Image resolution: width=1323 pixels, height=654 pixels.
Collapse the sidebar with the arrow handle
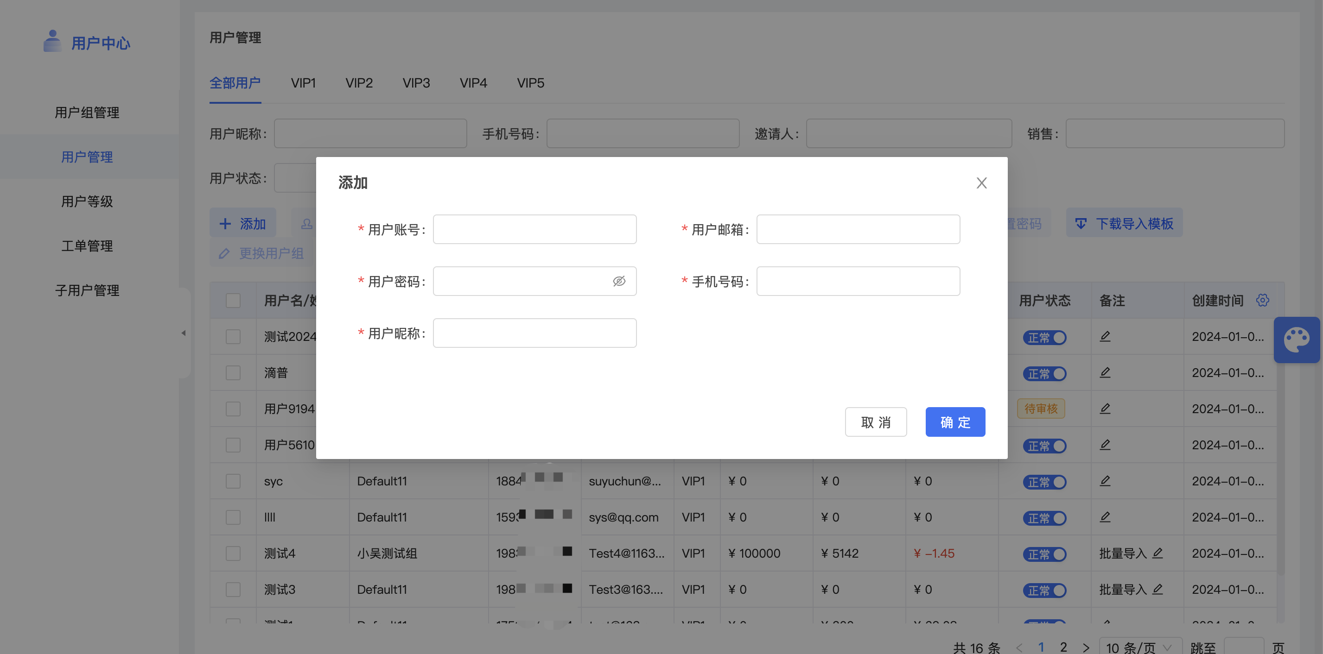click(184, 333)
